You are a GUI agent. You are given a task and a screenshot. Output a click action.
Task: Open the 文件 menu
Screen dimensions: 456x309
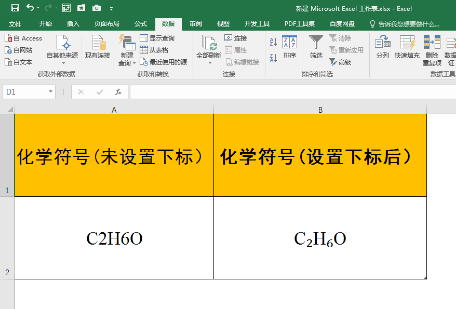[x=15, y=24]
